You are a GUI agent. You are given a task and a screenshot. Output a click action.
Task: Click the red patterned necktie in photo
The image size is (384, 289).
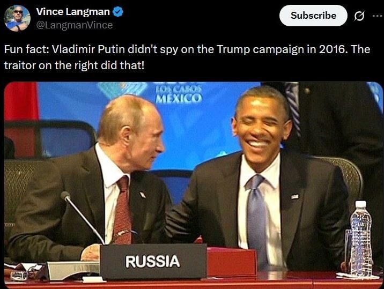(x=122, y=210)
